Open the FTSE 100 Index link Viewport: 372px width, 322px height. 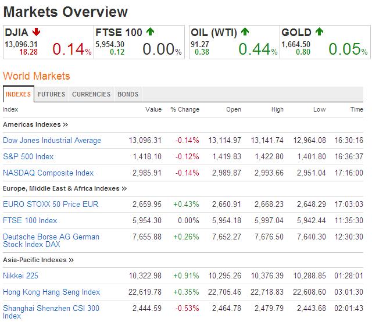tap(30, 220)
